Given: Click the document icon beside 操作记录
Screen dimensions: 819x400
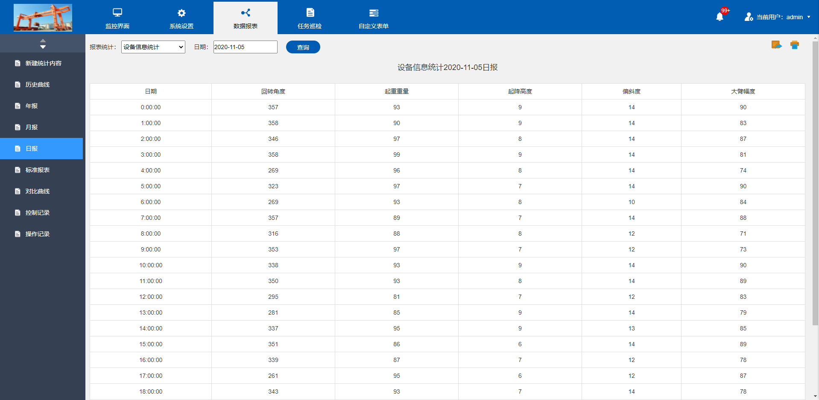Looking at the screenshot, I should 18,234.
